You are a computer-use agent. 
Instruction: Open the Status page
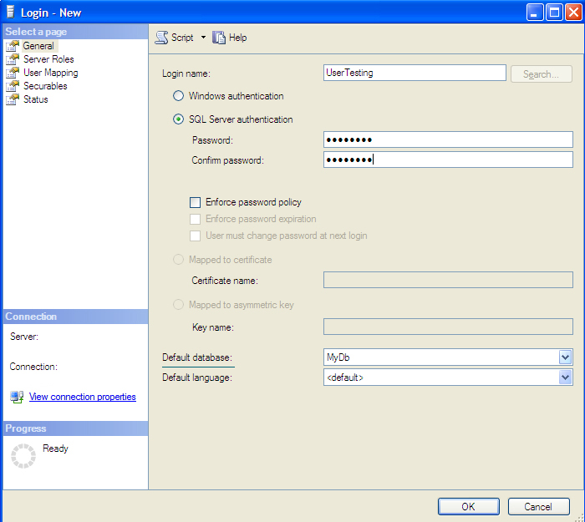pos(35,99)
